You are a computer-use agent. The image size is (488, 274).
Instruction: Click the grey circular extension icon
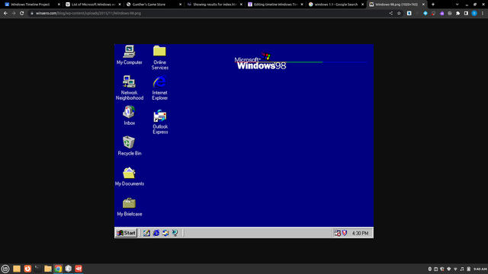[x=450, y=14]
